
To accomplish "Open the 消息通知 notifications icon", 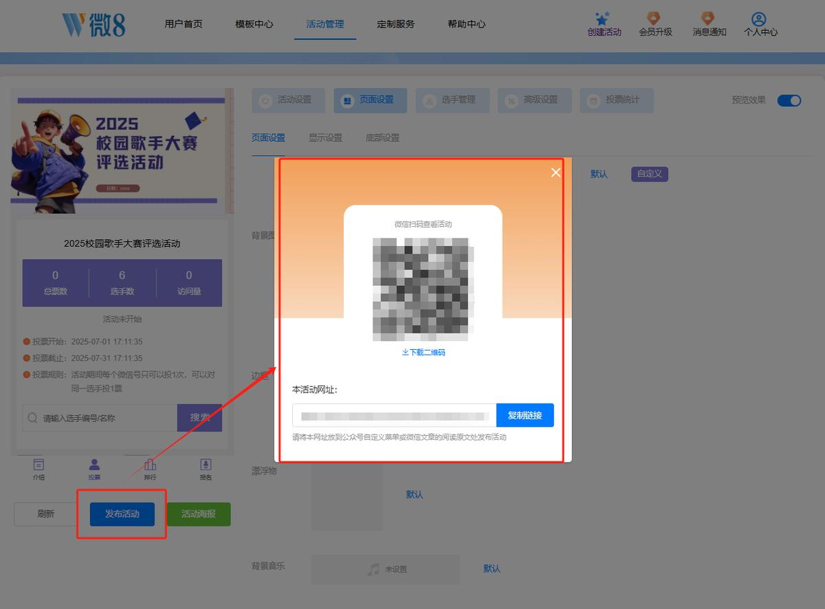I will pyautogui.click(x=707, y=19).
